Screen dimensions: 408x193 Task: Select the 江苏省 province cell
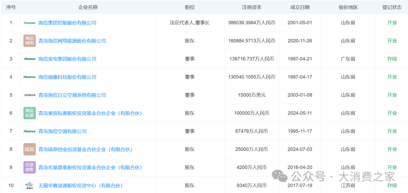pos(348,185)
